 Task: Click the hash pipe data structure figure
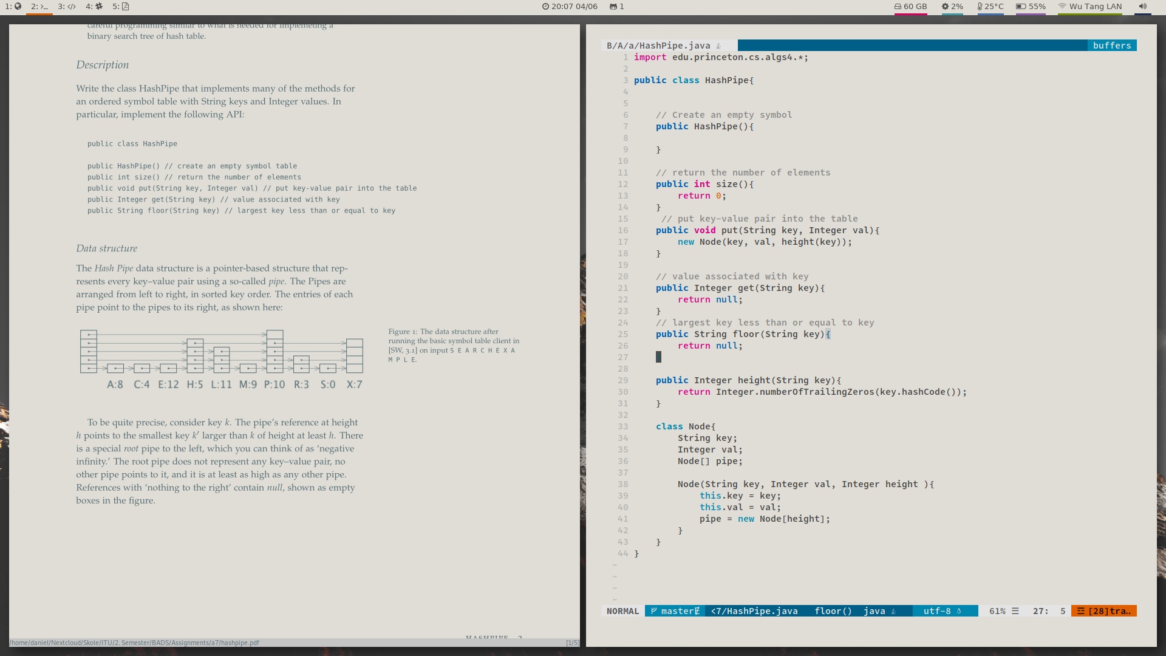(x=222, y=358)
